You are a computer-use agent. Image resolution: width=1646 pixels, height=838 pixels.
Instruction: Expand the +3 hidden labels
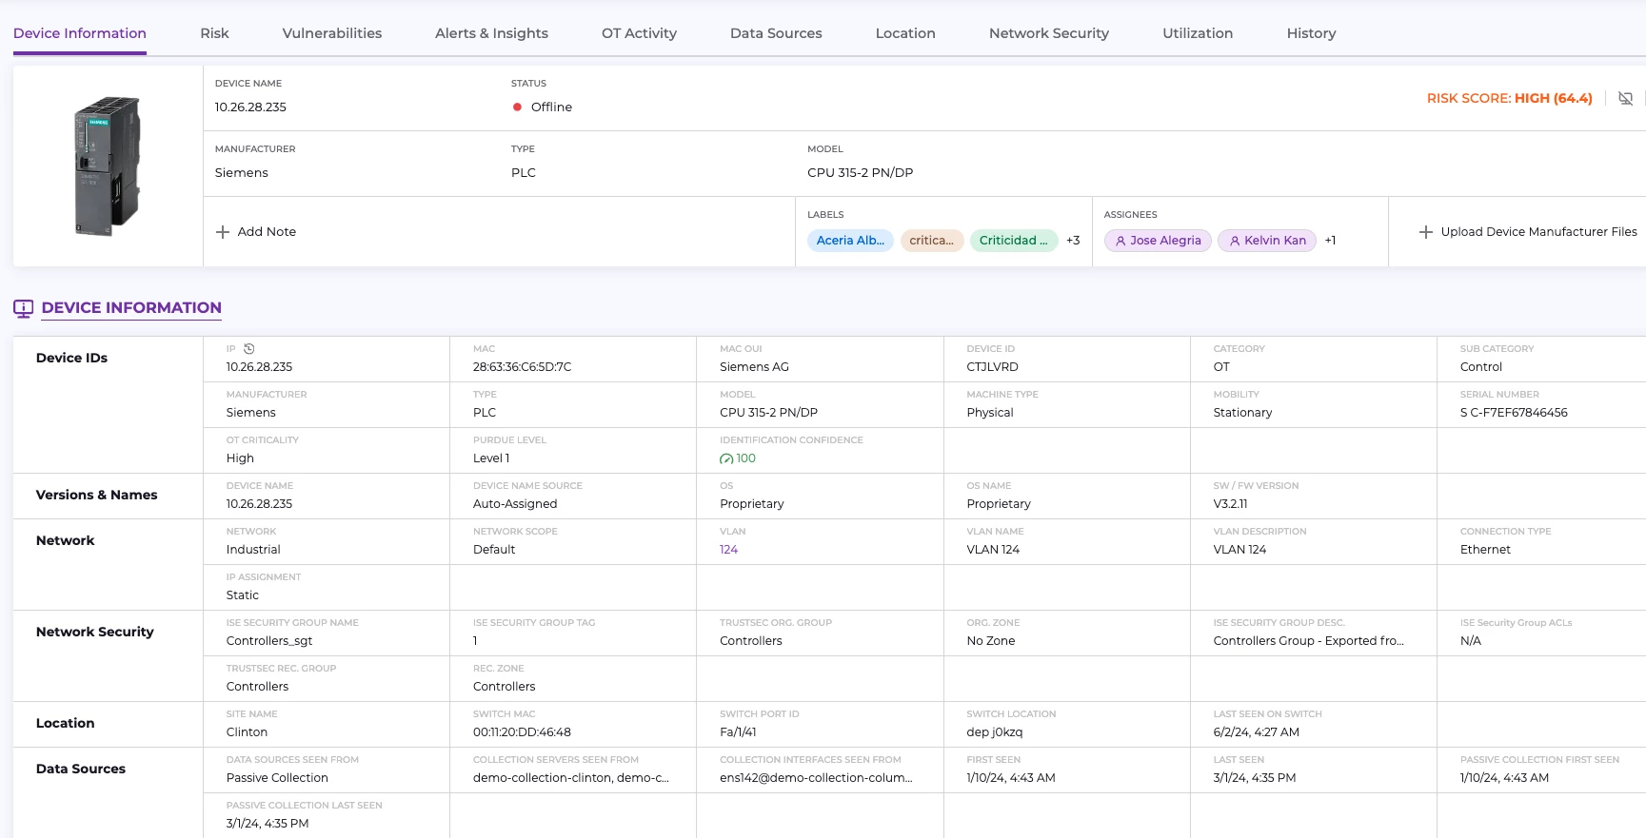pos(1073,241)
